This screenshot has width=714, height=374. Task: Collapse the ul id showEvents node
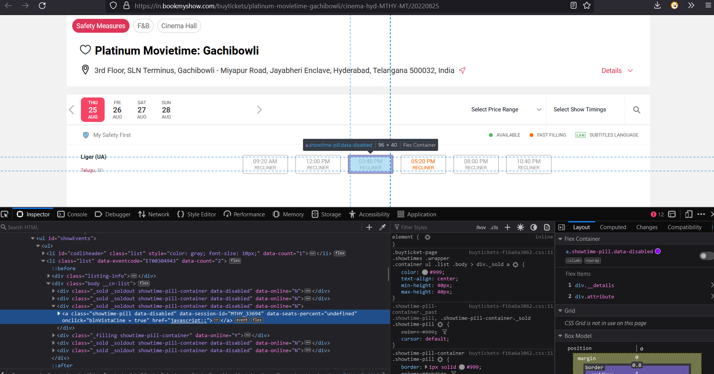click(33, 238)
